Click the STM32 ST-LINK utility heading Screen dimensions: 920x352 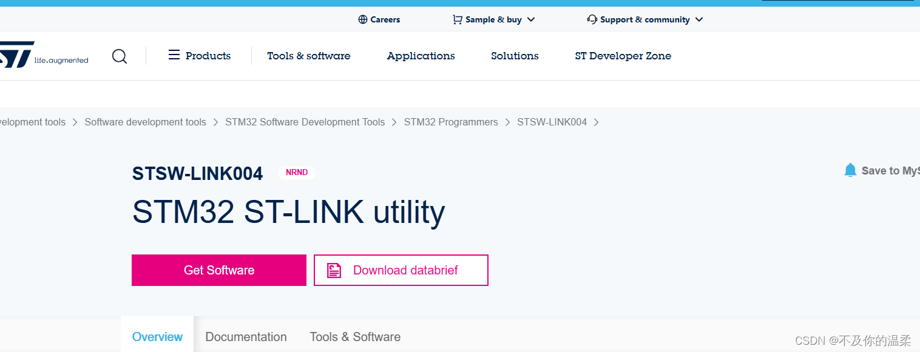point(289,212)
